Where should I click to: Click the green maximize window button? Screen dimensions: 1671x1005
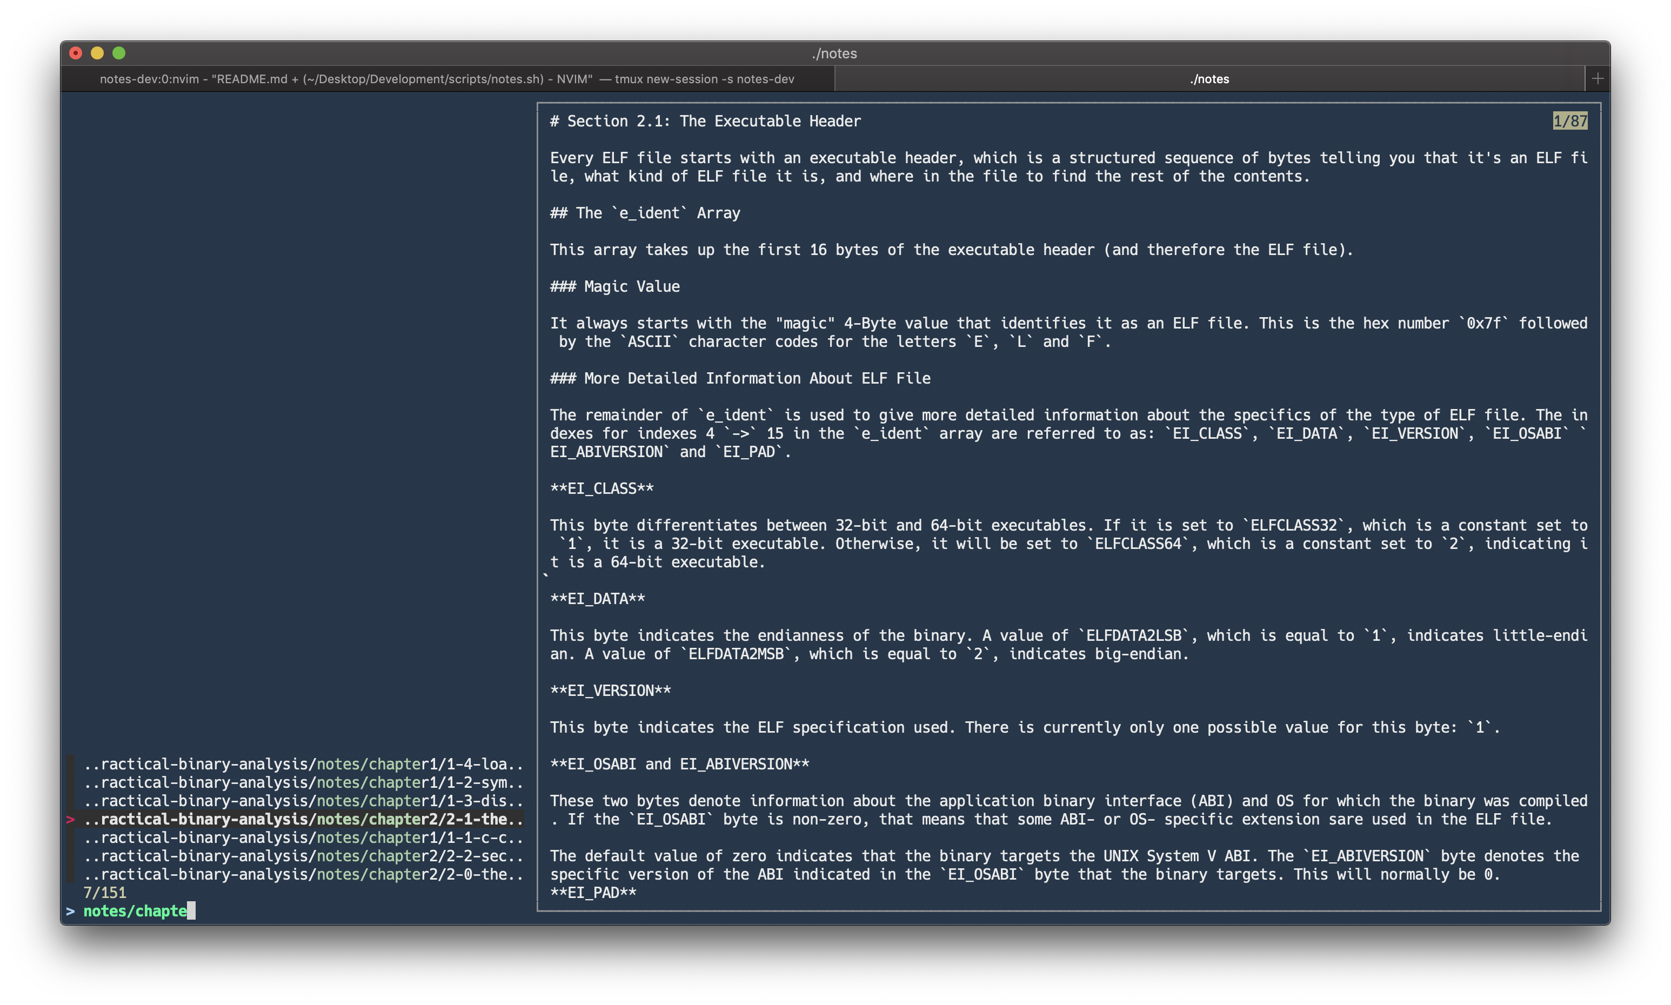(119, 53)
